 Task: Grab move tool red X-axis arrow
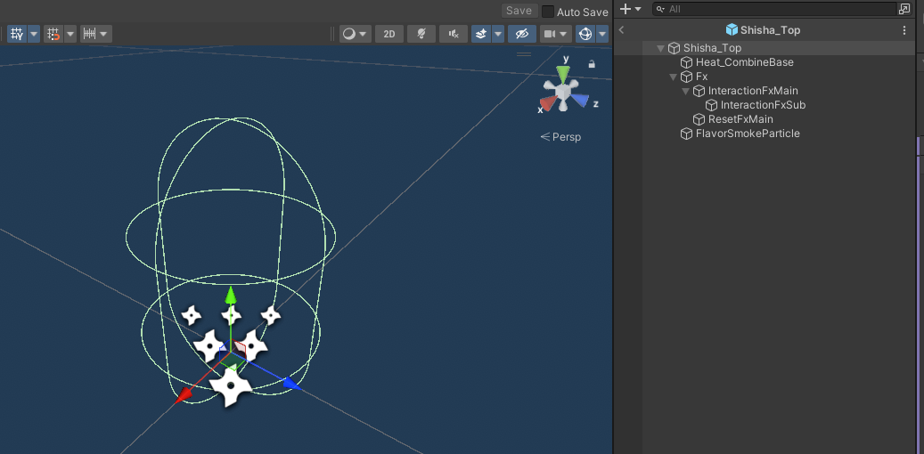[184, 396]
